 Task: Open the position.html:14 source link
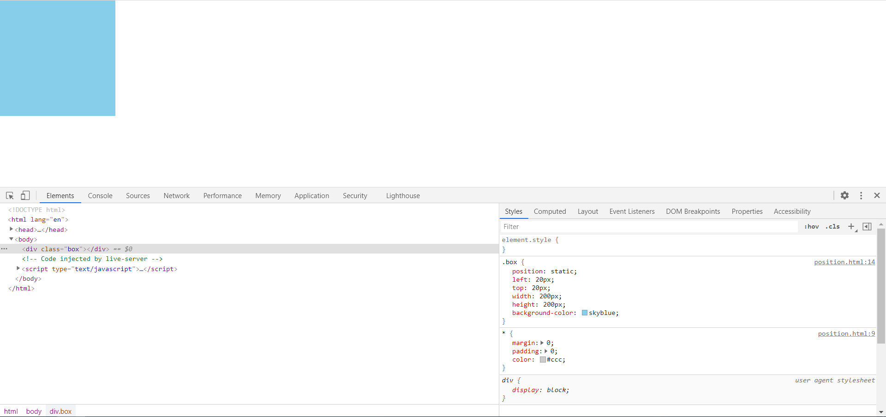tap(844, 262)
